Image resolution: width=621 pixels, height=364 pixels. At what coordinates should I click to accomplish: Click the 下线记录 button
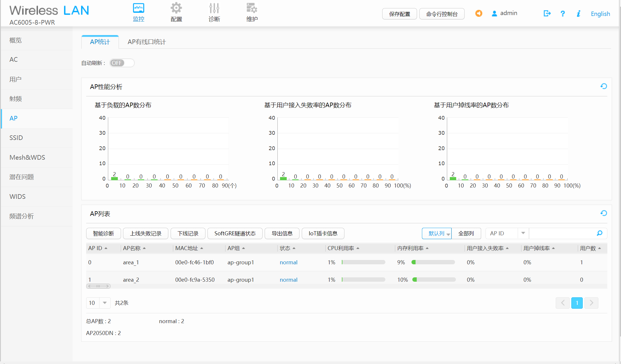(x=188, y=233)
